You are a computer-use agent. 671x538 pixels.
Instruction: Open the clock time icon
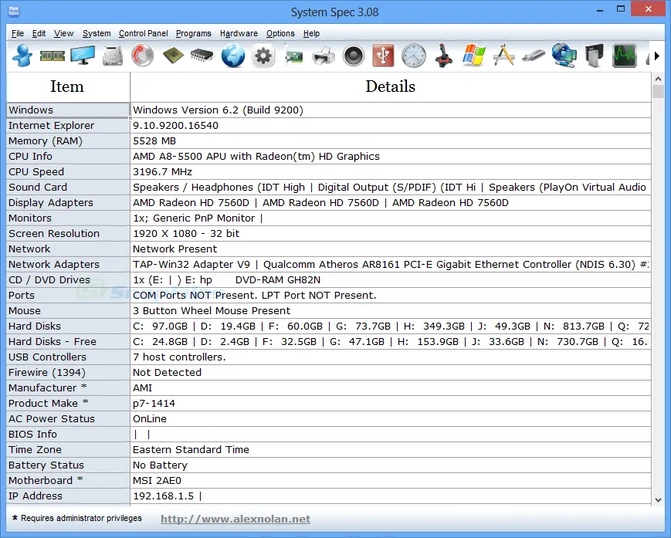pyautogui.click(x=414, y=56)
